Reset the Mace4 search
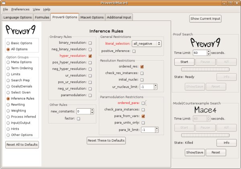This screenshot has width=241, height=169. (216, 153)
